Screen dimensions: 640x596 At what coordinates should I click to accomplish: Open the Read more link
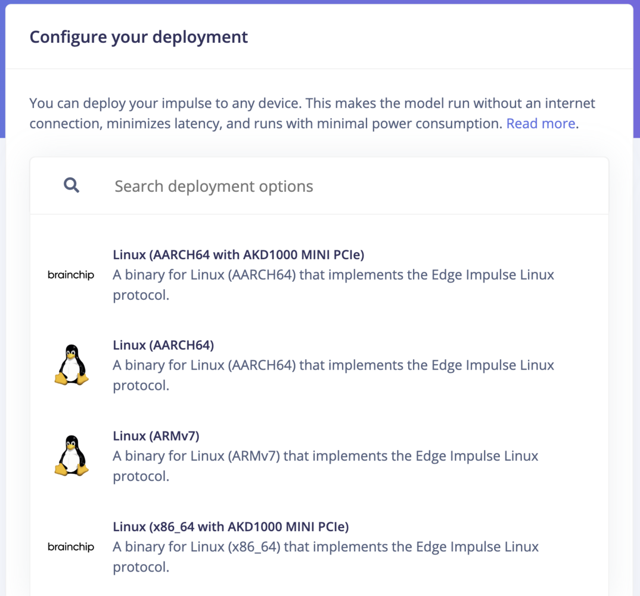(541, 123)
